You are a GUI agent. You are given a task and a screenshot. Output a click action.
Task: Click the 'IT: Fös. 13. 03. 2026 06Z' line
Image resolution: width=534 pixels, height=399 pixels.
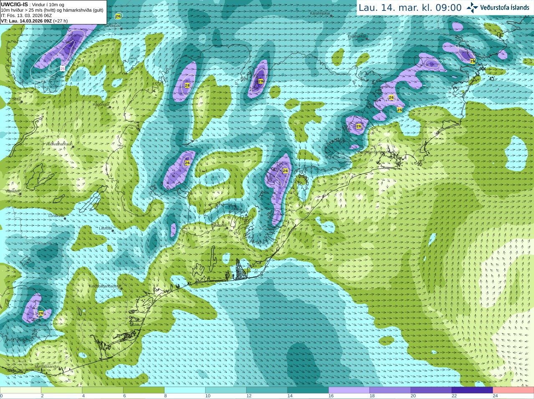coord(26,15)
